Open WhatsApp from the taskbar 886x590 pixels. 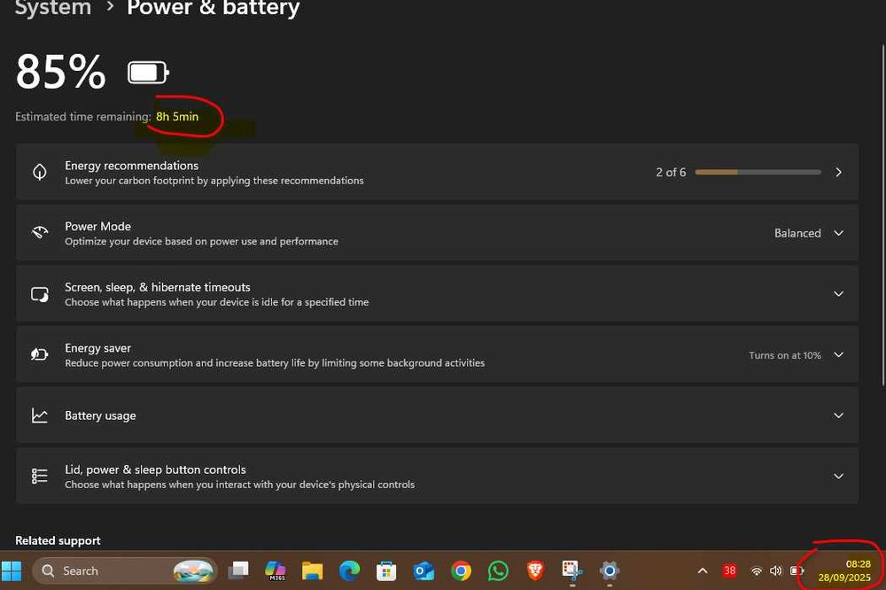pos(498,571)
